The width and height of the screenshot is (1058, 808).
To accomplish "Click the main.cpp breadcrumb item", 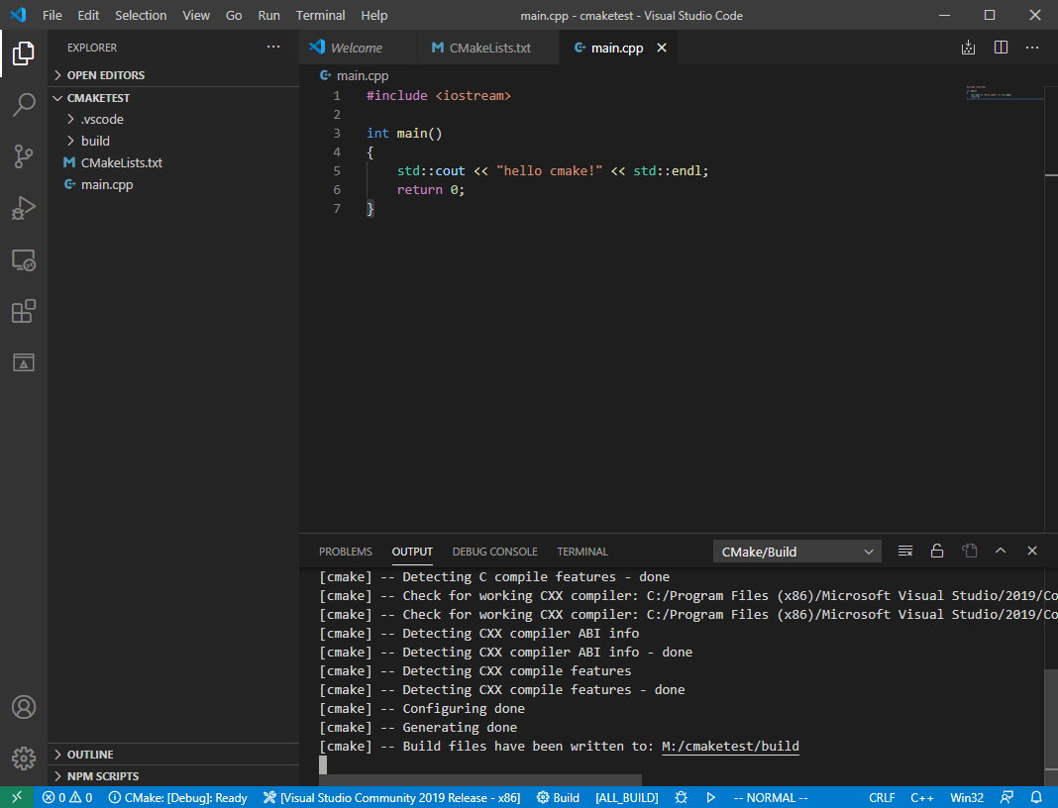I will pyautogui.click(x=355, y=75).
